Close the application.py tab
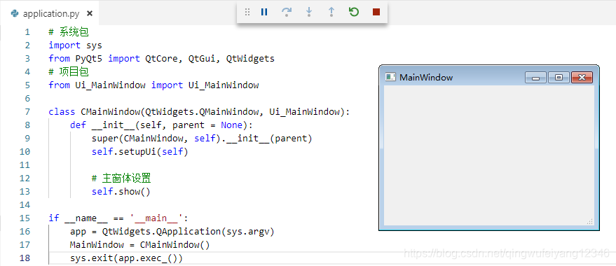 [x=90, y=14]
